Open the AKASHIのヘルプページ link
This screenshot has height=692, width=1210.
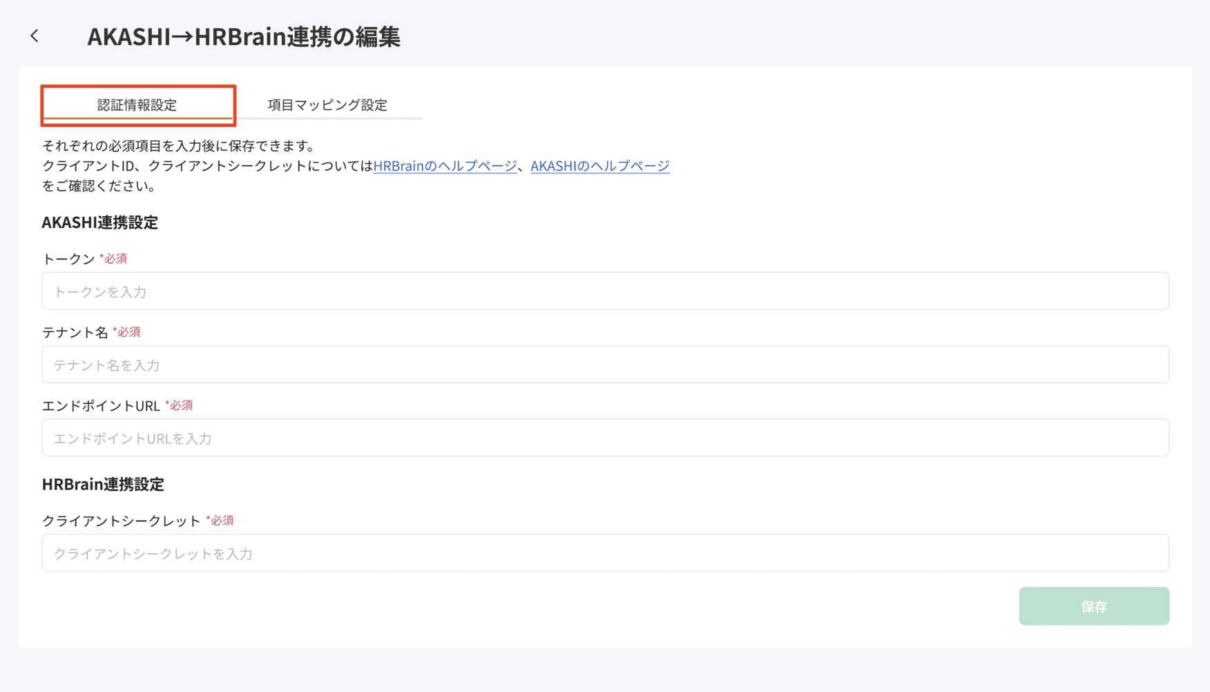coord(599,166)
